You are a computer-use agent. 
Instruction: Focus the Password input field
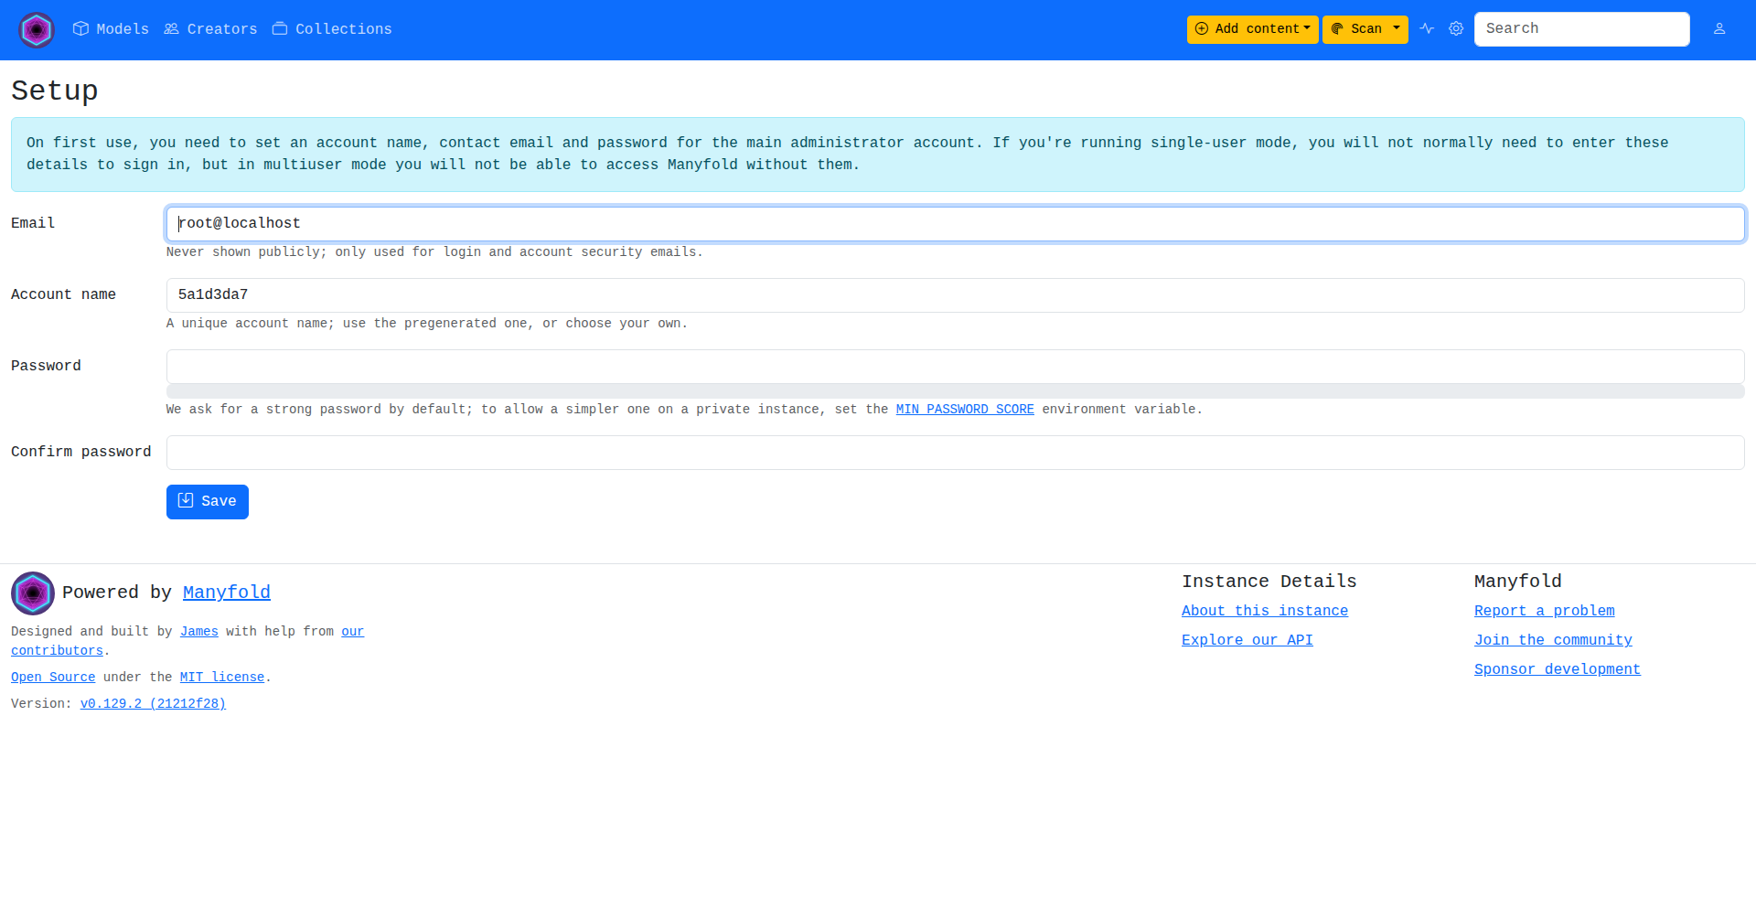pos(955,367)
